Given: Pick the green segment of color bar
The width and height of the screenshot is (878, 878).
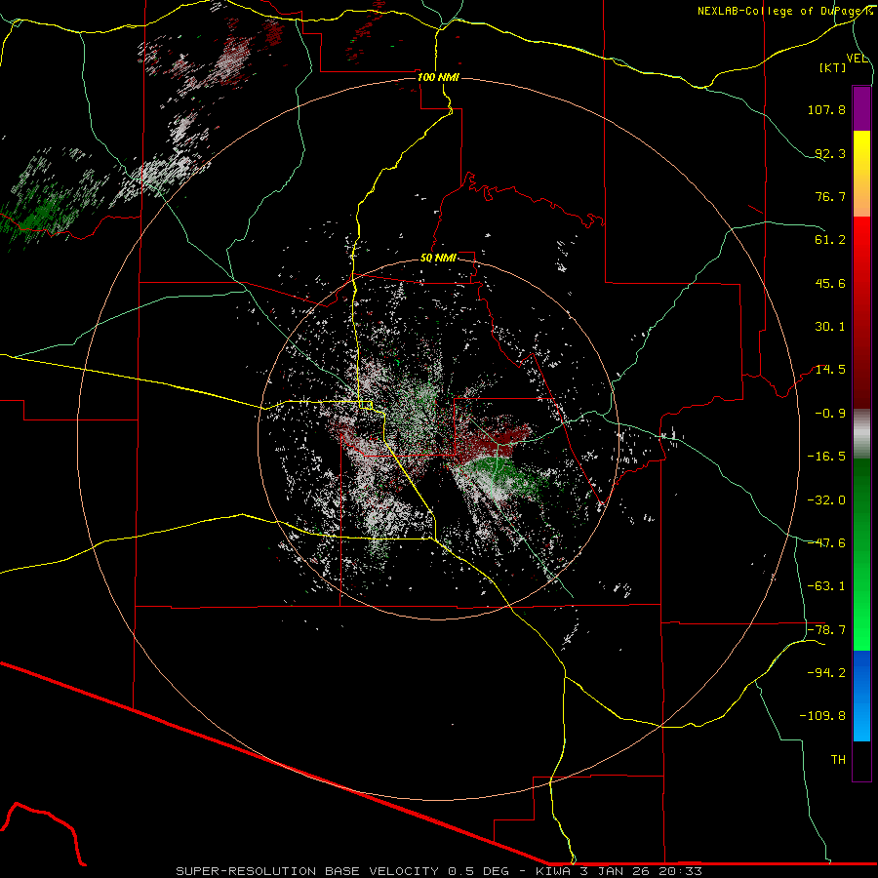Looking at the screenshot, I should 861,554.
